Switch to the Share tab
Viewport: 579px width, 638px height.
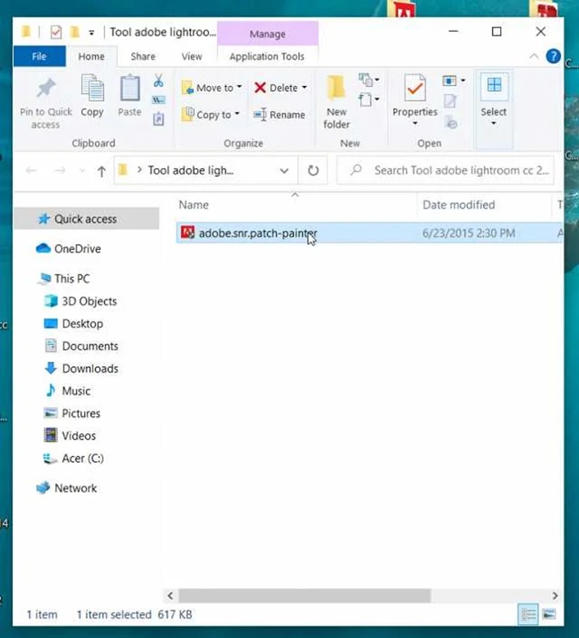[143, 56]
